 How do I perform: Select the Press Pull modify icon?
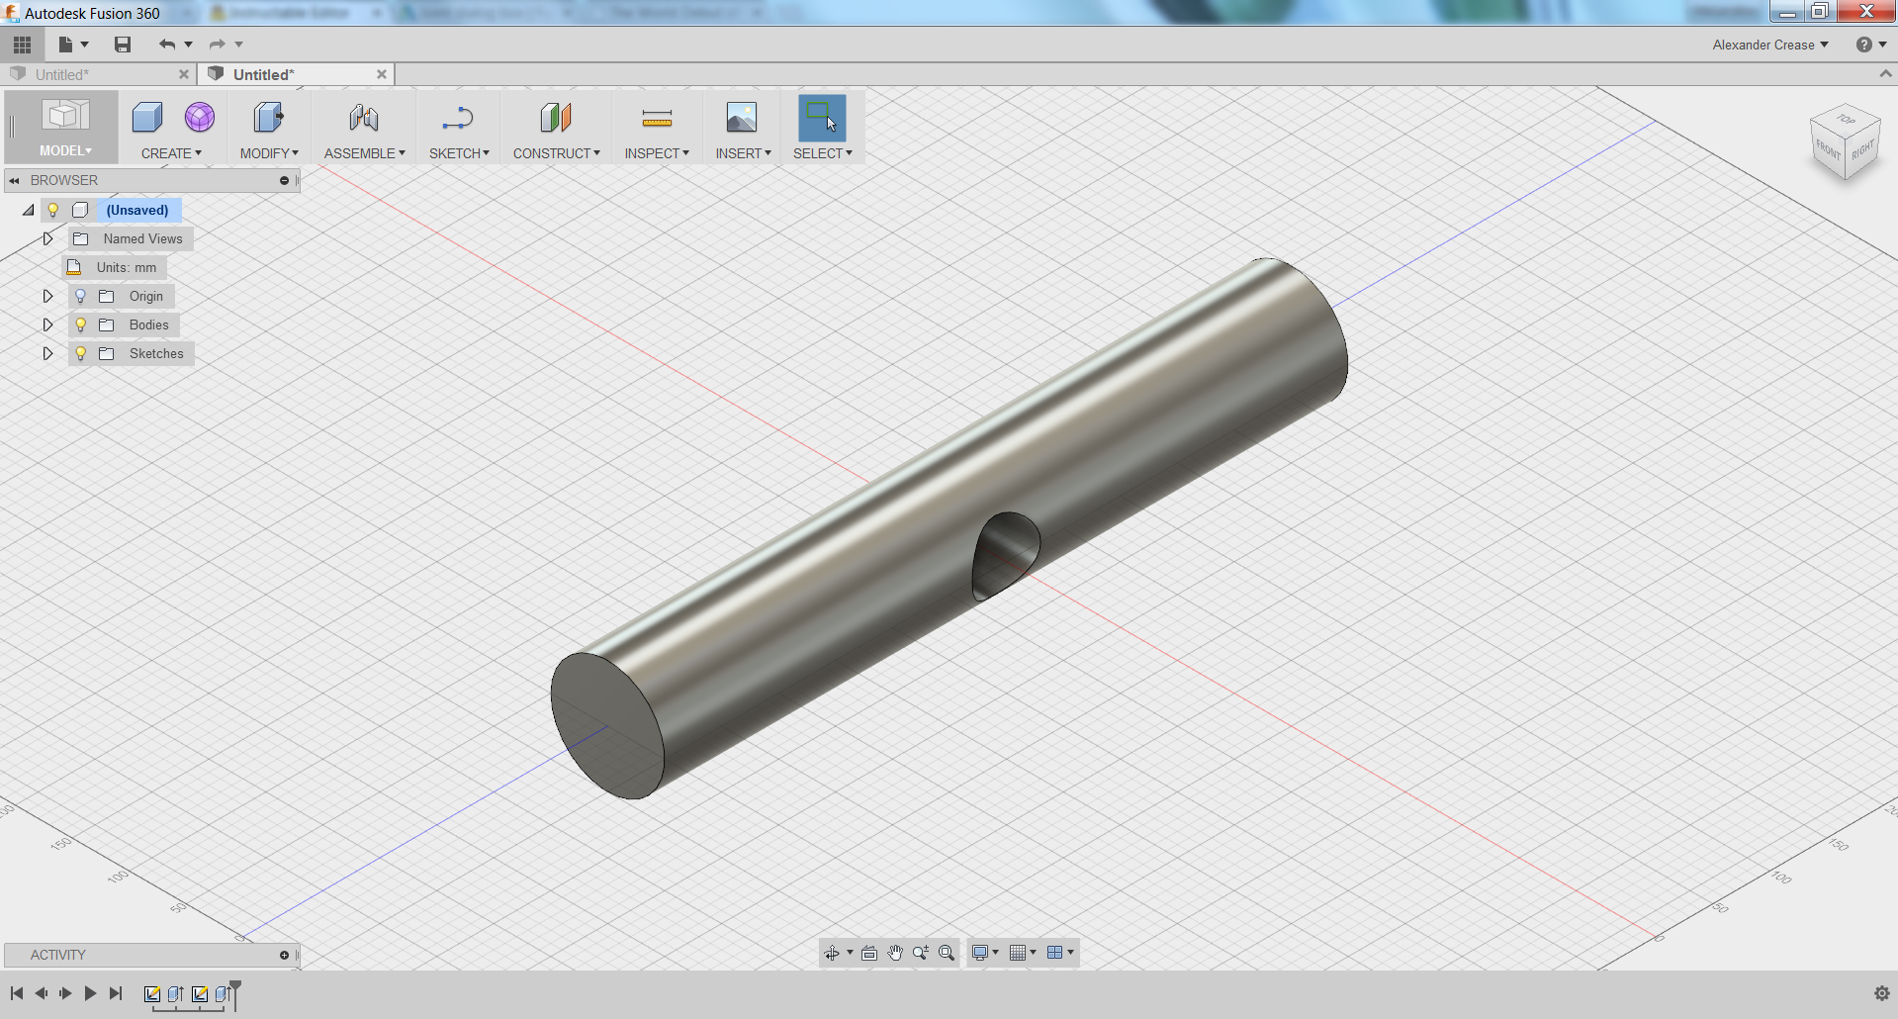pos(268,118)
